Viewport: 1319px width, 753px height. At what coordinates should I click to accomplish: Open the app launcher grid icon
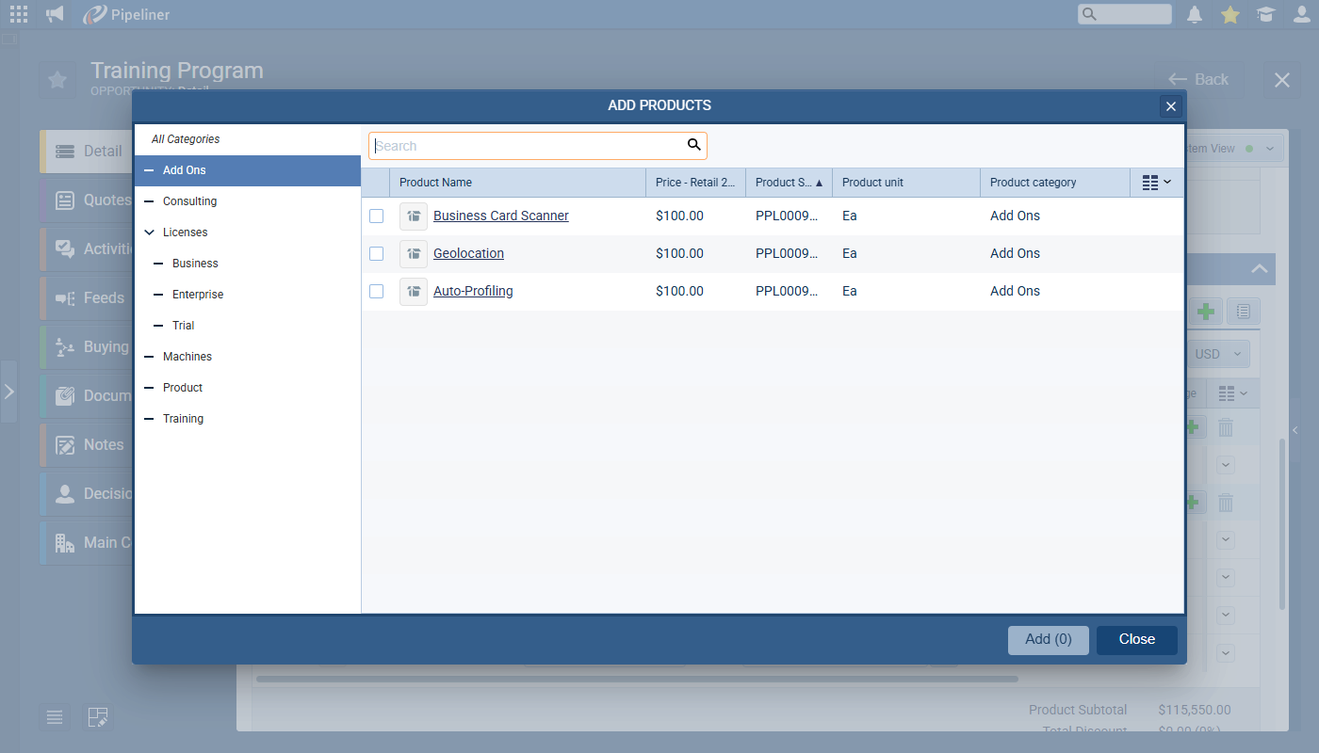(19, 14)
